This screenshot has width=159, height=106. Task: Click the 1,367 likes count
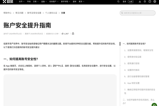pyautogui.click(x=66, y=34)
